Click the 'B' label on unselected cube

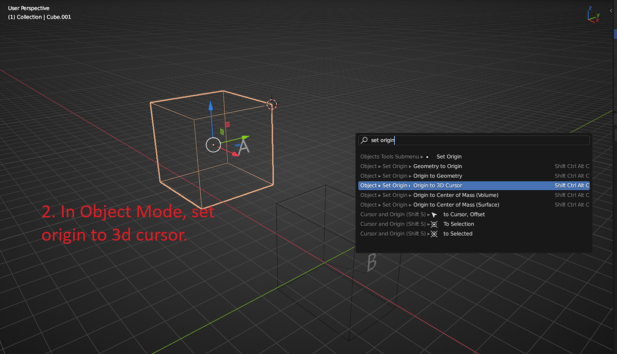click(x=371, y=262)
